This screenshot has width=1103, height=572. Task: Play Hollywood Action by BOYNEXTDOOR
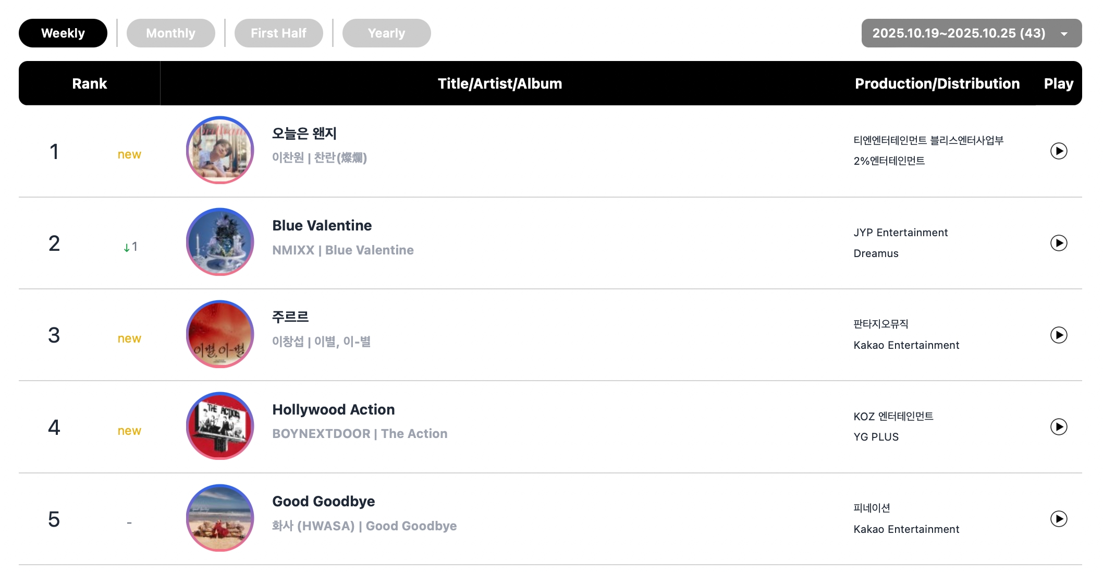click(1058, 427)
